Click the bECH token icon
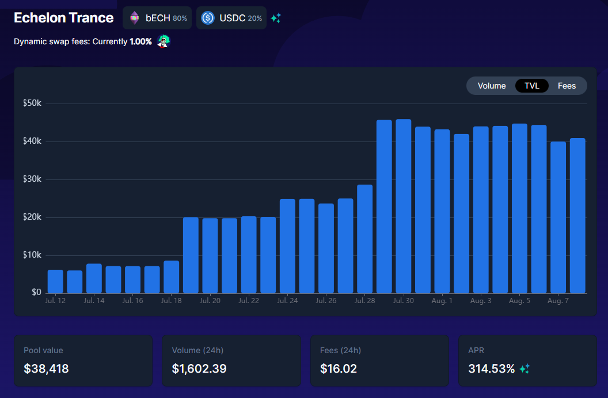 134,18
